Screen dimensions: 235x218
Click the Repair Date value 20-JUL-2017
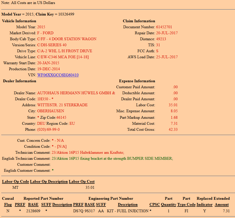(x=167, y=33)
